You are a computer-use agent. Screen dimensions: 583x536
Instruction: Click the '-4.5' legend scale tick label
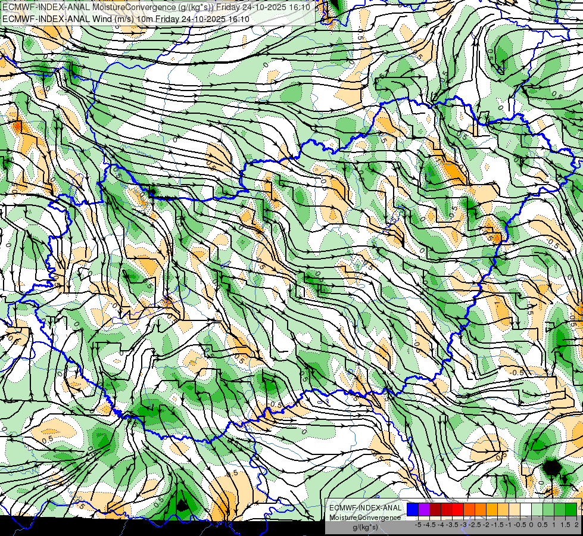[429, 525]
